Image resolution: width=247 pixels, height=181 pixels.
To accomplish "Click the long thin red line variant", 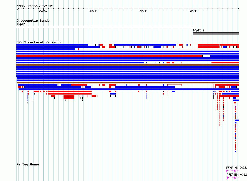I will (159, 49).
